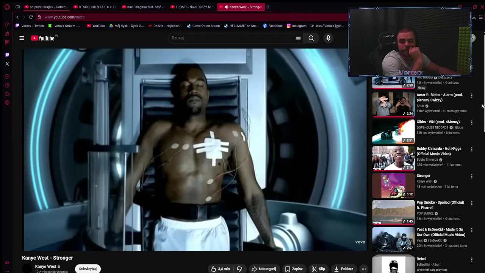Start voice search with microphone
This screenshot has height=273, width=485.
point(328,38)
